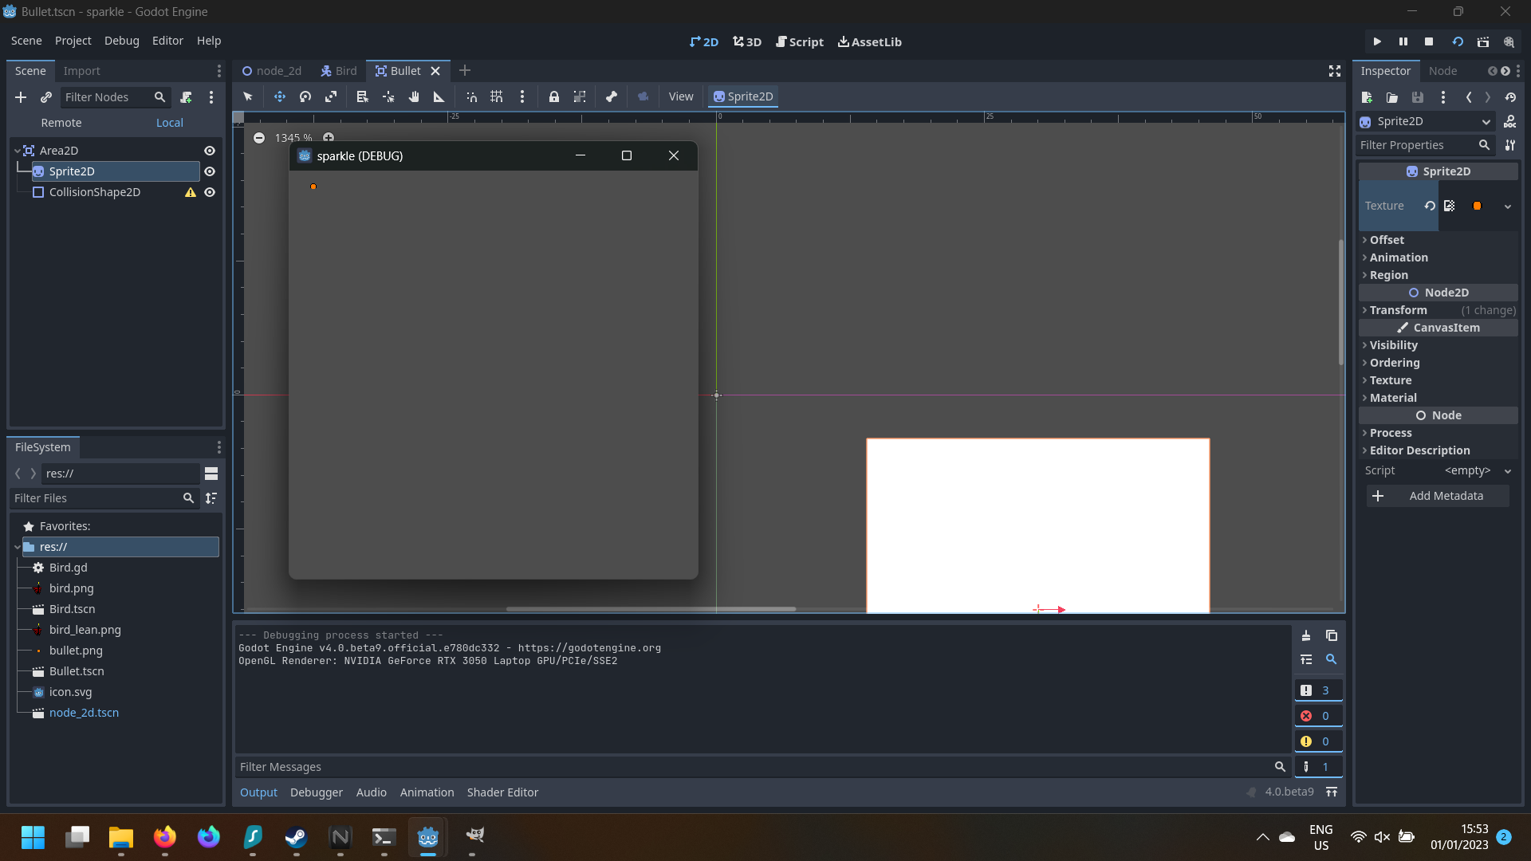This screenshot has height=861, width=1531.
Task: Open the Sprite2D documentation search icon
Action: [x=1512, y=121]
